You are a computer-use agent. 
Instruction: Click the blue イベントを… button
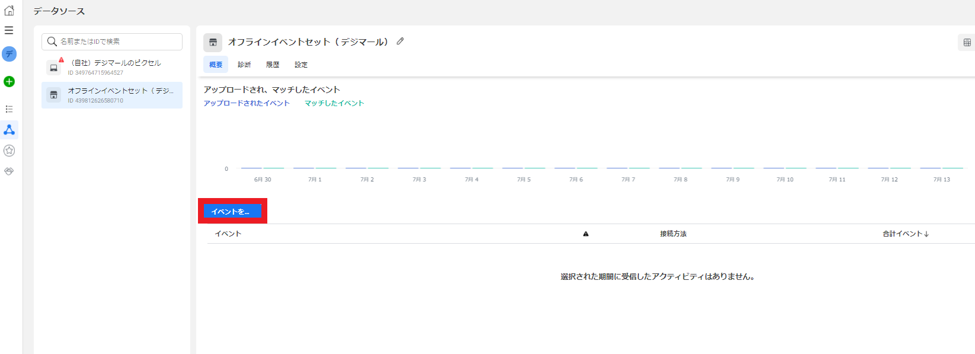coord(232,211)
